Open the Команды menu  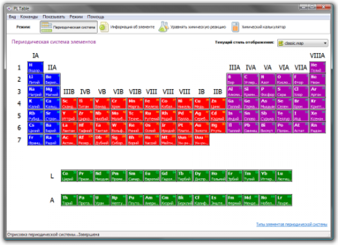coord(29,17)
